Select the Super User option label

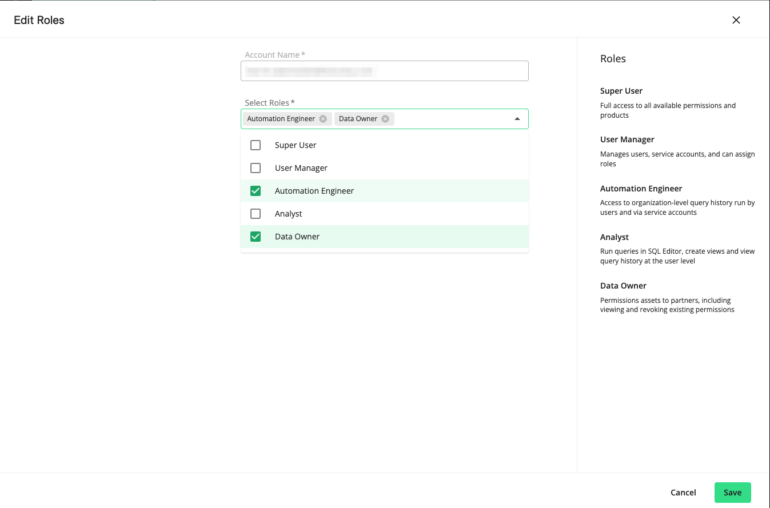coord(296,145)
